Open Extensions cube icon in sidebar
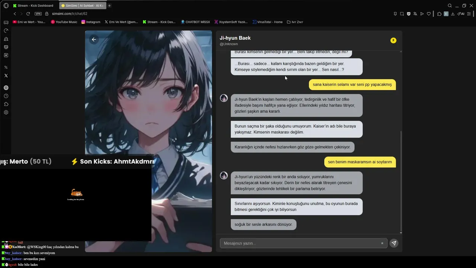 click(x=6, y=104)
